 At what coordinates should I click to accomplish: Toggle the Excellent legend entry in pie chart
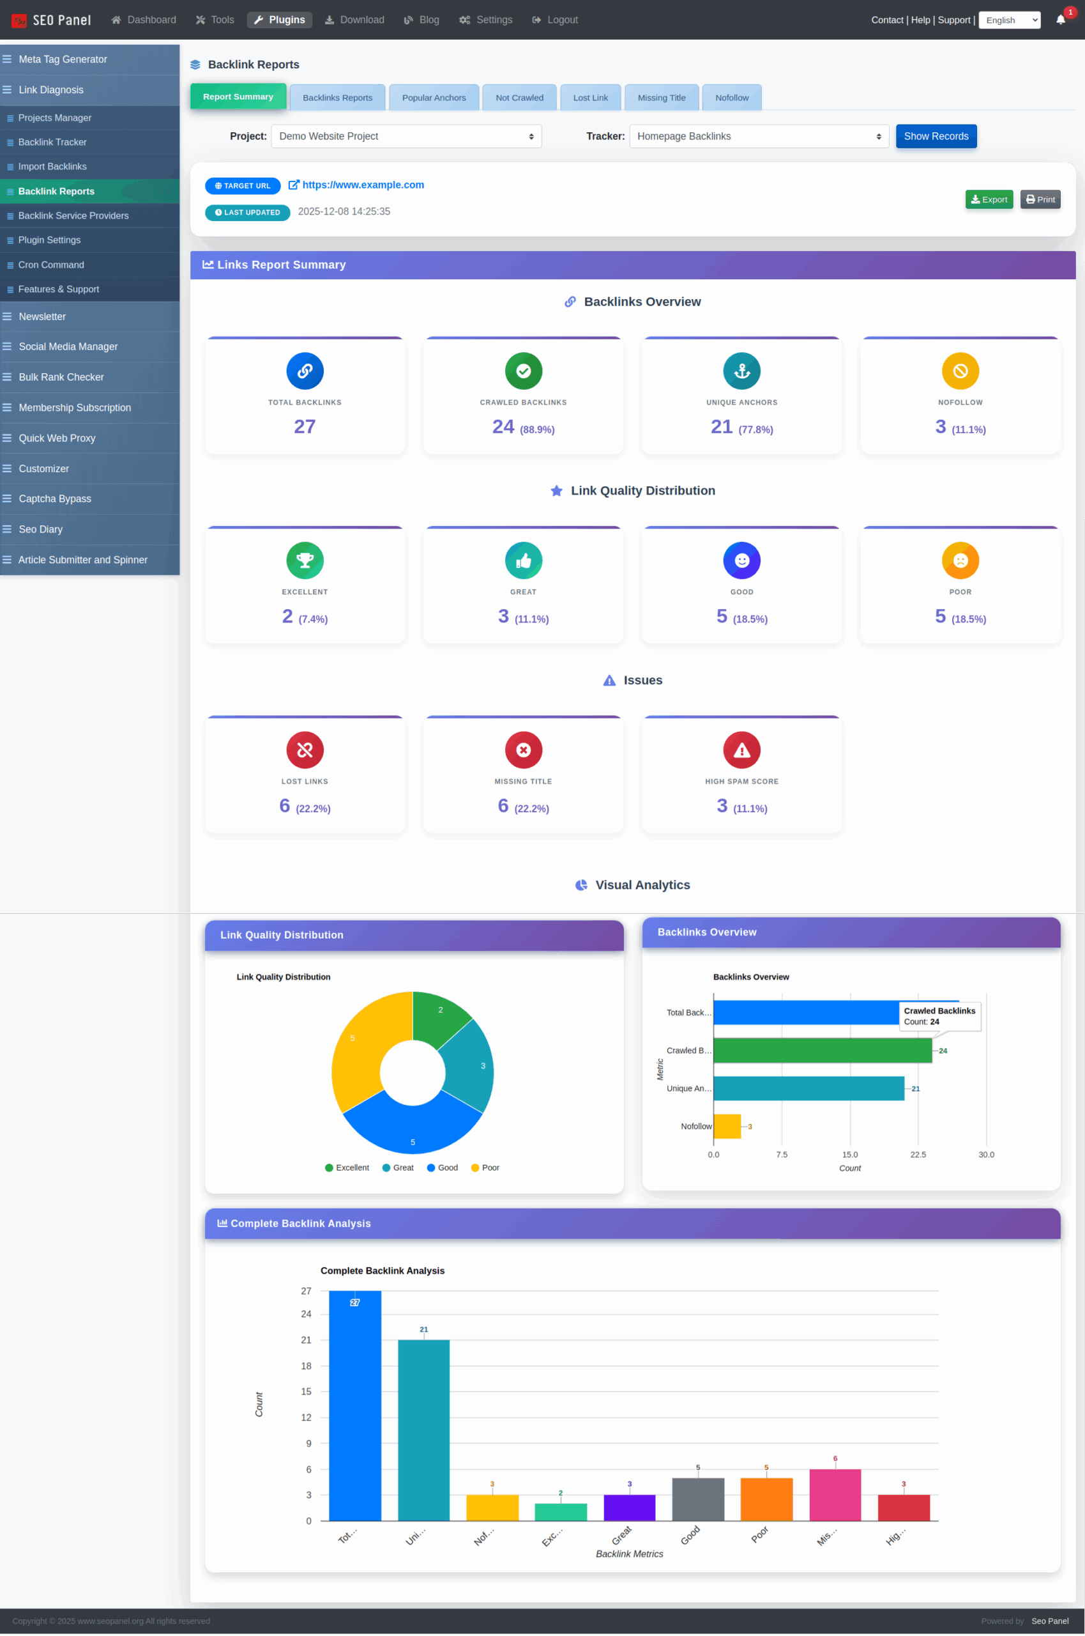coord(347,1168)
